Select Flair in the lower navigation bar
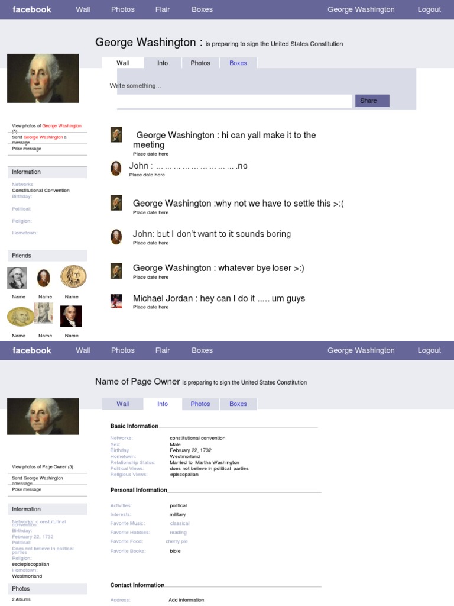 [x=163, y=350]
